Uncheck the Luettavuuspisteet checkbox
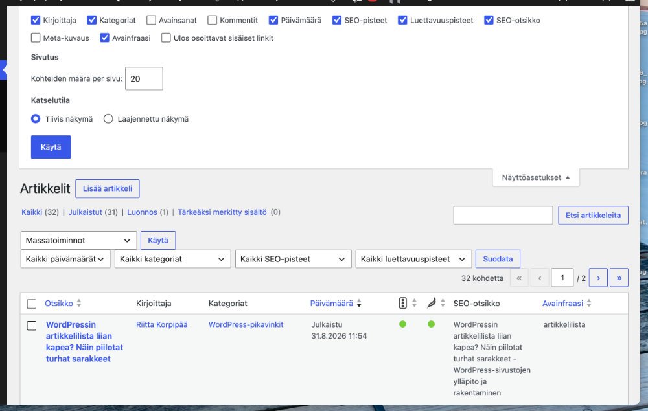This screenshot has height=411, width=648. point(402,20)
